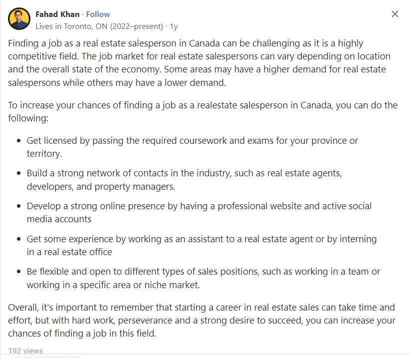Screen dimensions: 410x358
Task: Click the 'Be flexible and open' bullet text
Action: pyautogui.click(x=203, y=278)
